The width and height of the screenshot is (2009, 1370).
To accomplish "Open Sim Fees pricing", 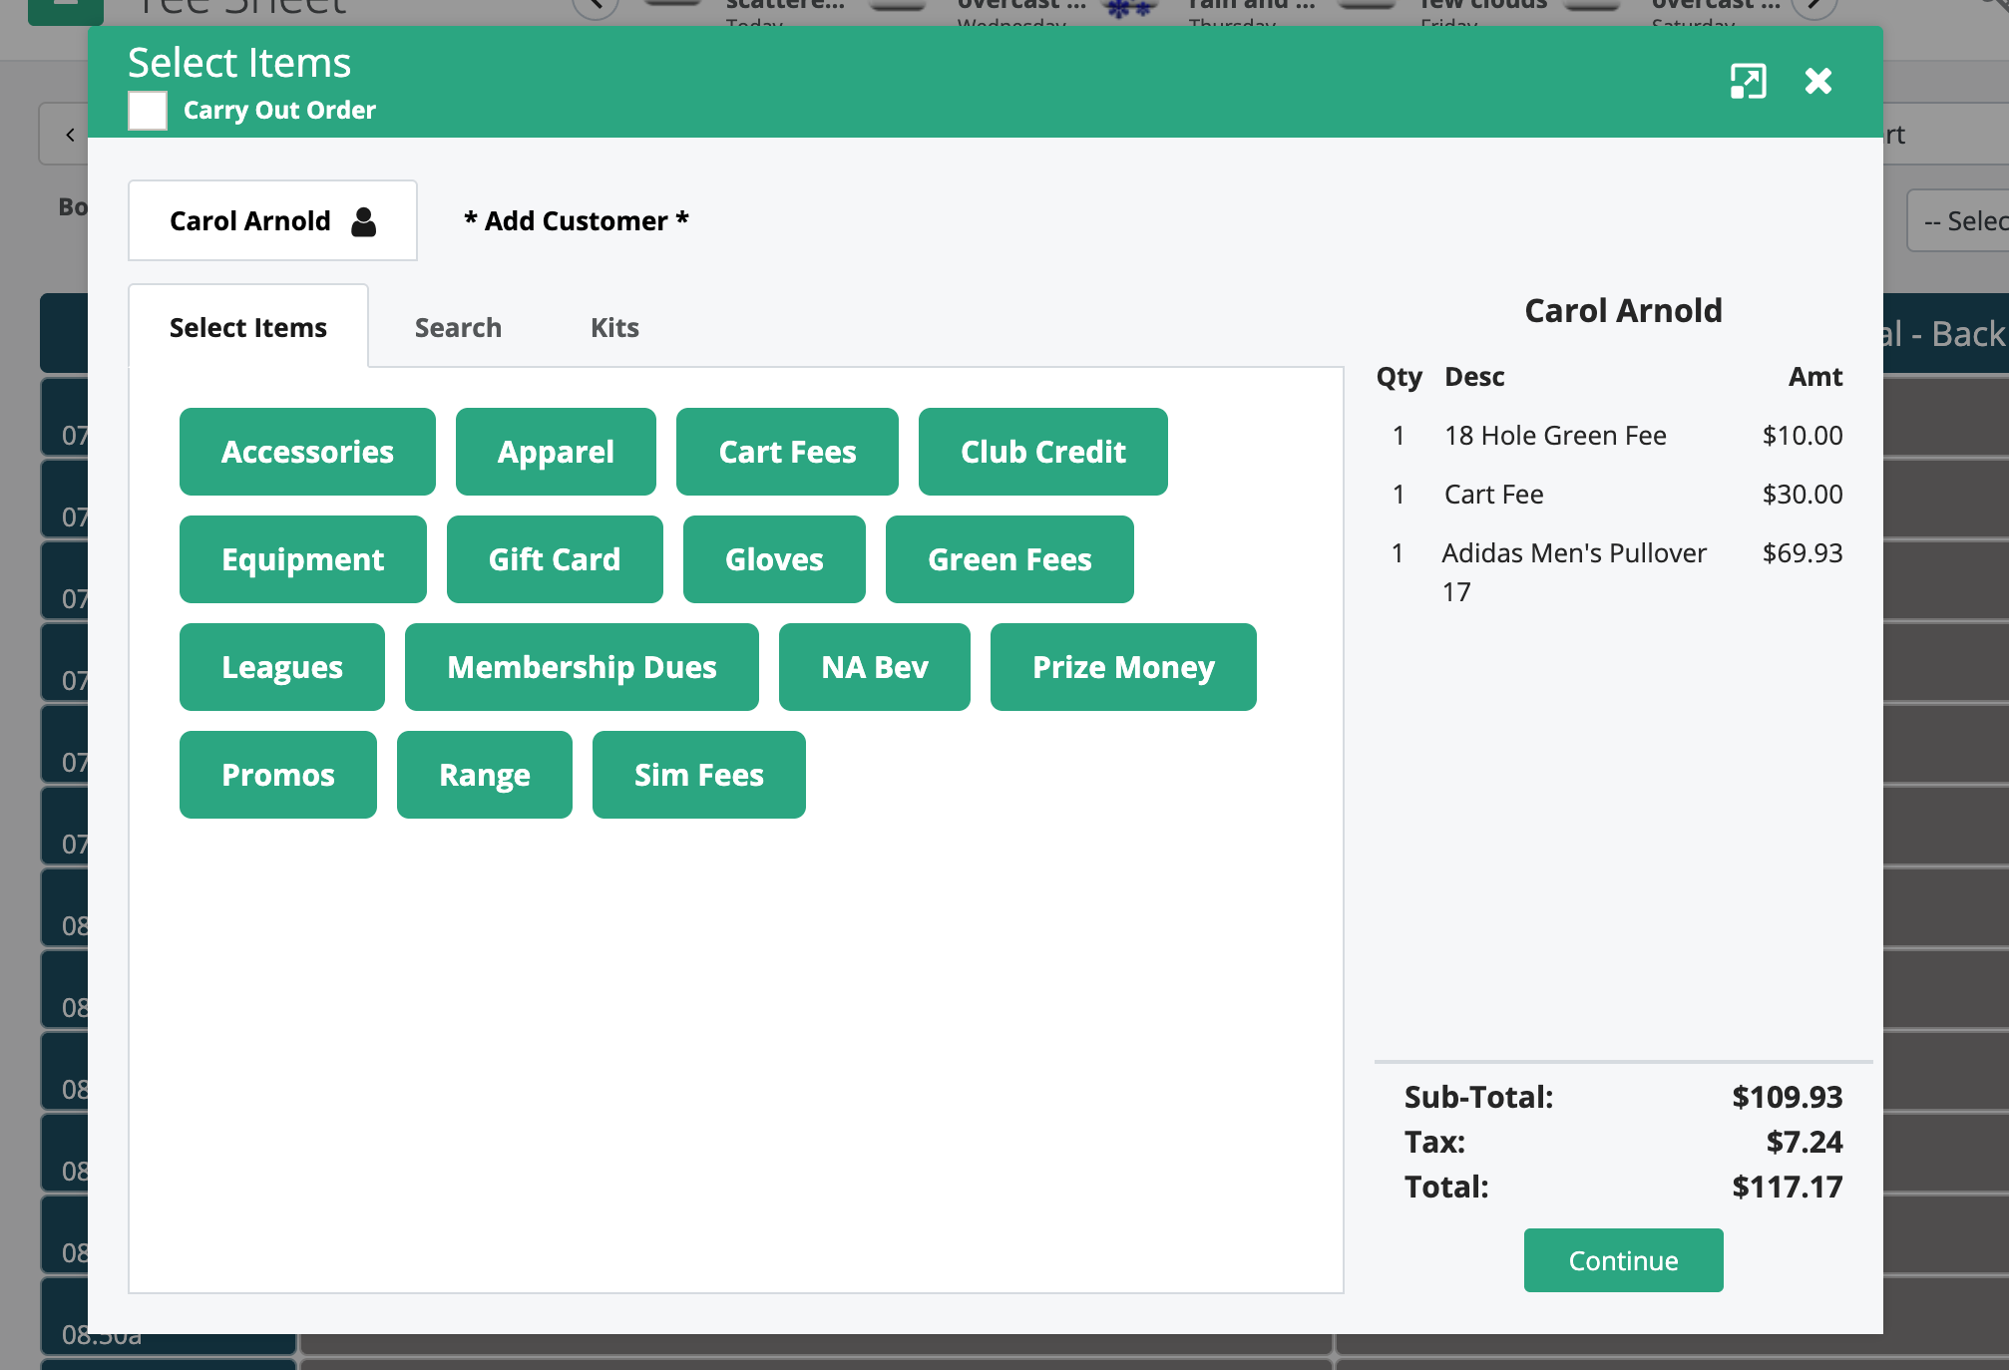I will coord(698,775).
